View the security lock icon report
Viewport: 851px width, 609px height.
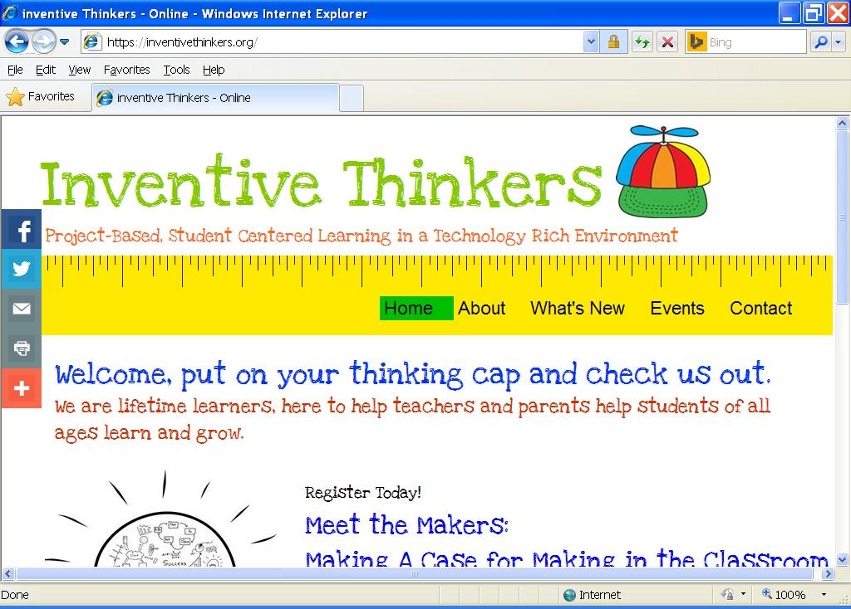[x=614, y=41]
